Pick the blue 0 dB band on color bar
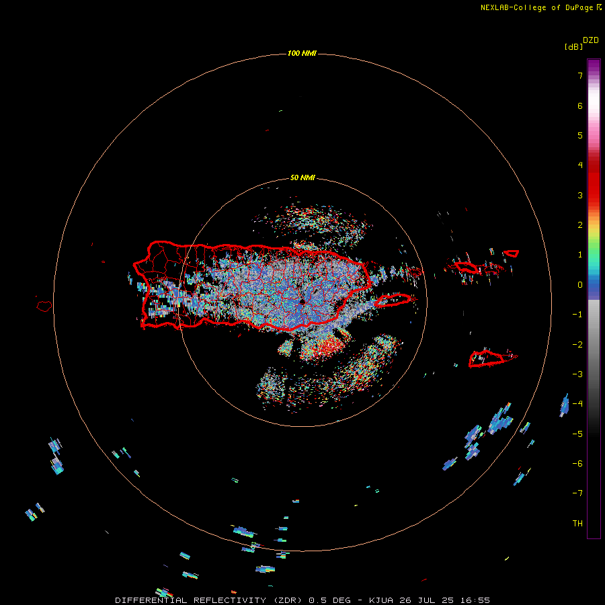 click(x=594, y=286)
